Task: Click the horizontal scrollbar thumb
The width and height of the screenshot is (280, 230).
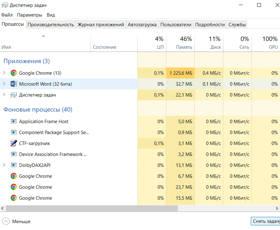Action: click(91, 208)
